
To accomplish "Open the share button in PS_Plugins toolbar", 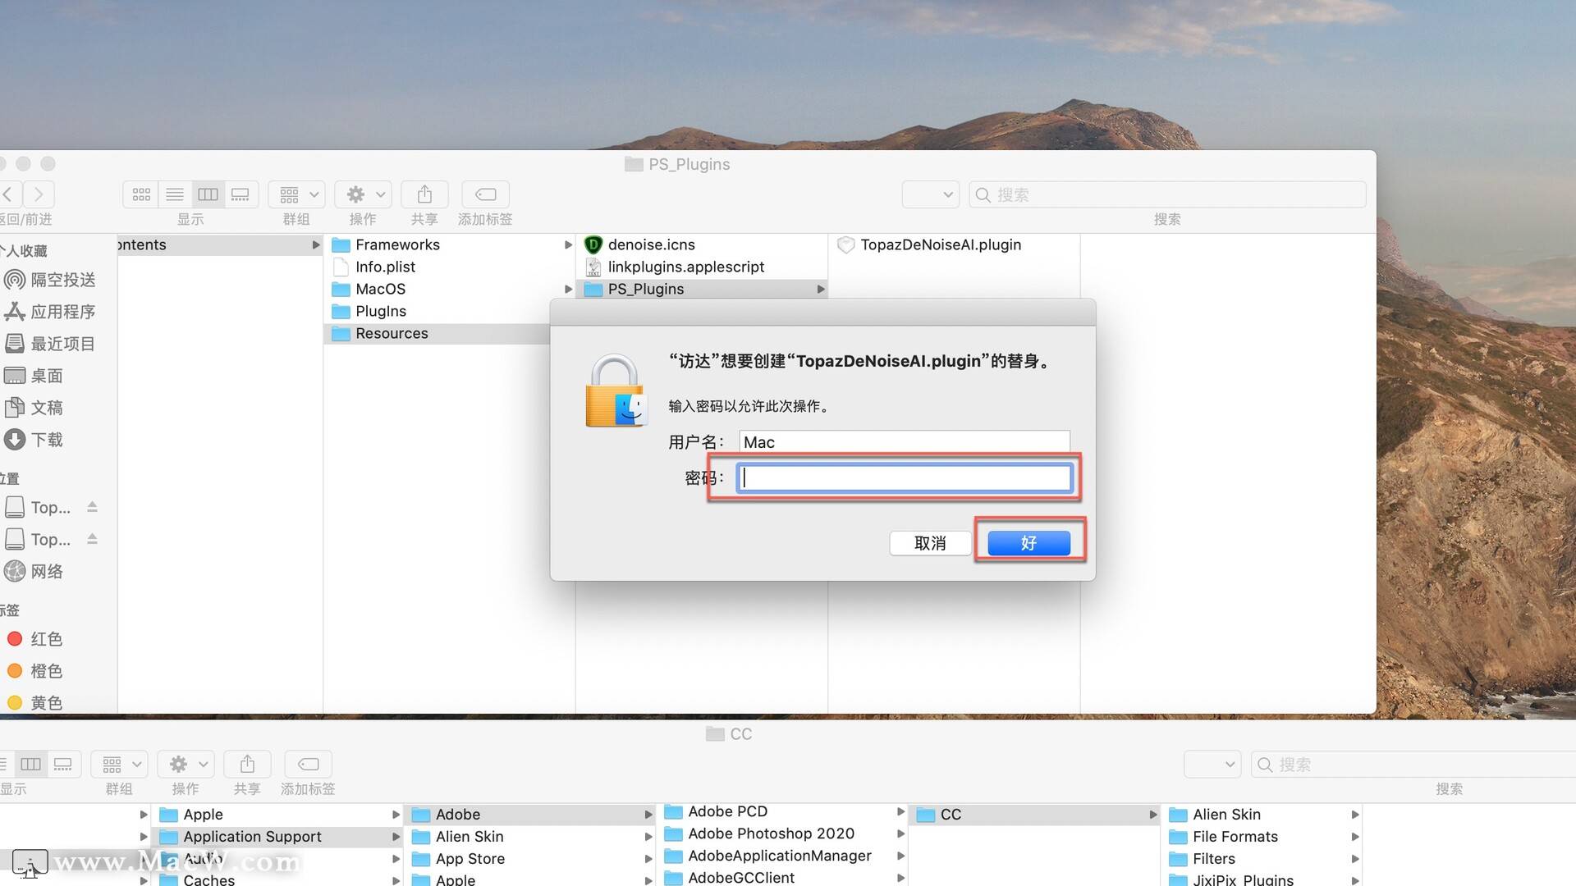I will 424,194.
